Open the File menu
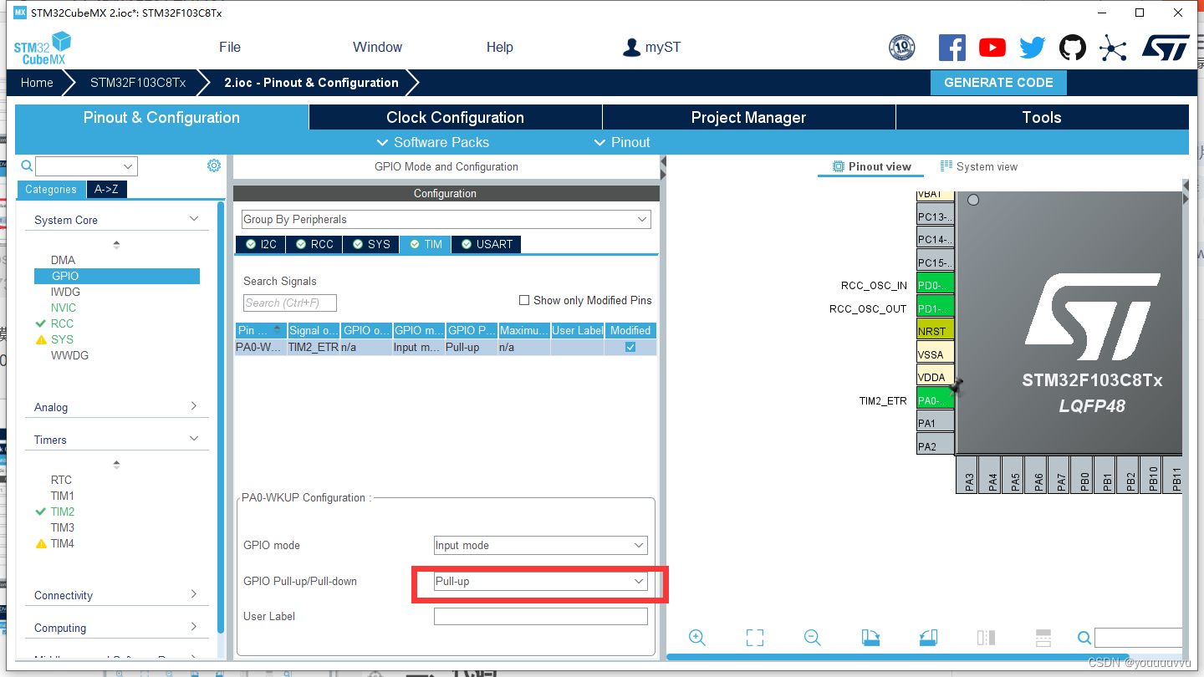This screenshot has height=677, width=1204. pos(230,48)
